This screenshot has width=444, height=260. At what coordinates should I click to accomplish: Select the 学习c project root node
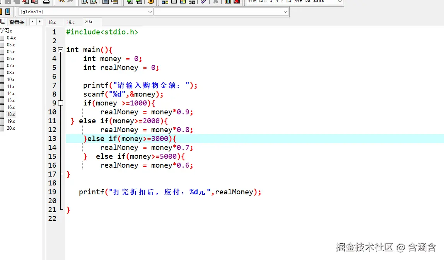6,31
